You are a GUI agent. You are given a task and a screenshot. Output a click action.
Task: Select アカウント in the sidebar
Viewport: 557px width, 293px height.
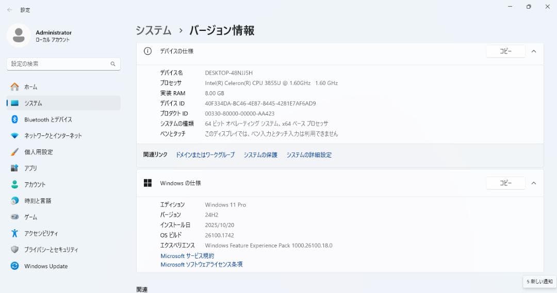[63, 184]
